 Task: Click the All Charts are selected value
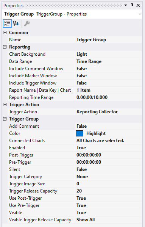(x=100, y=141)
